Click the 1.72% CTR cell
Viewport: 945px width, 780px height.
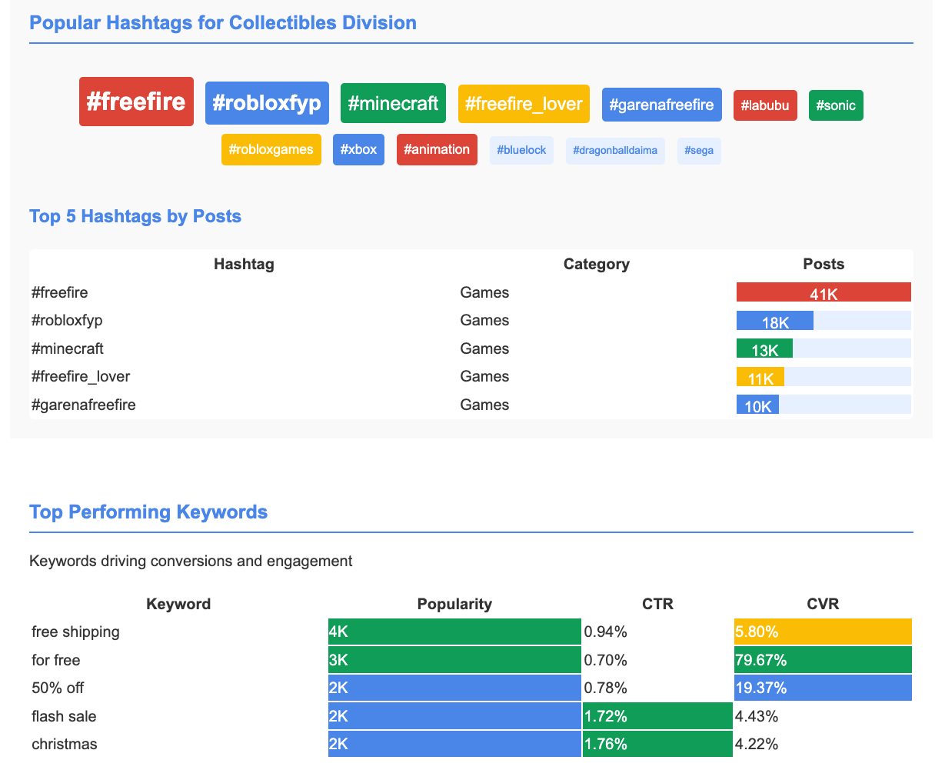657,716
